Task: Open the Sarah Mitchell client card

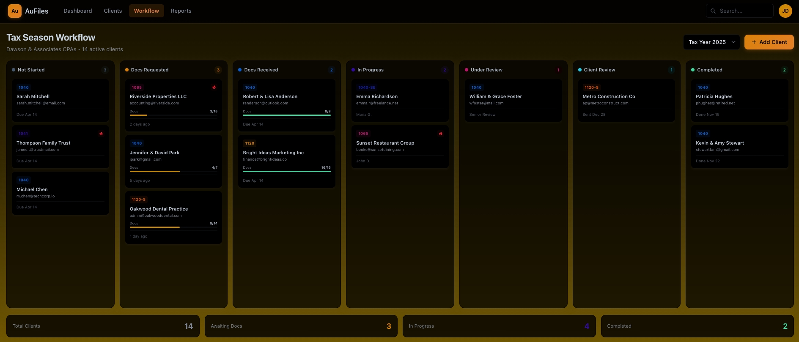Action: [60, 101]
